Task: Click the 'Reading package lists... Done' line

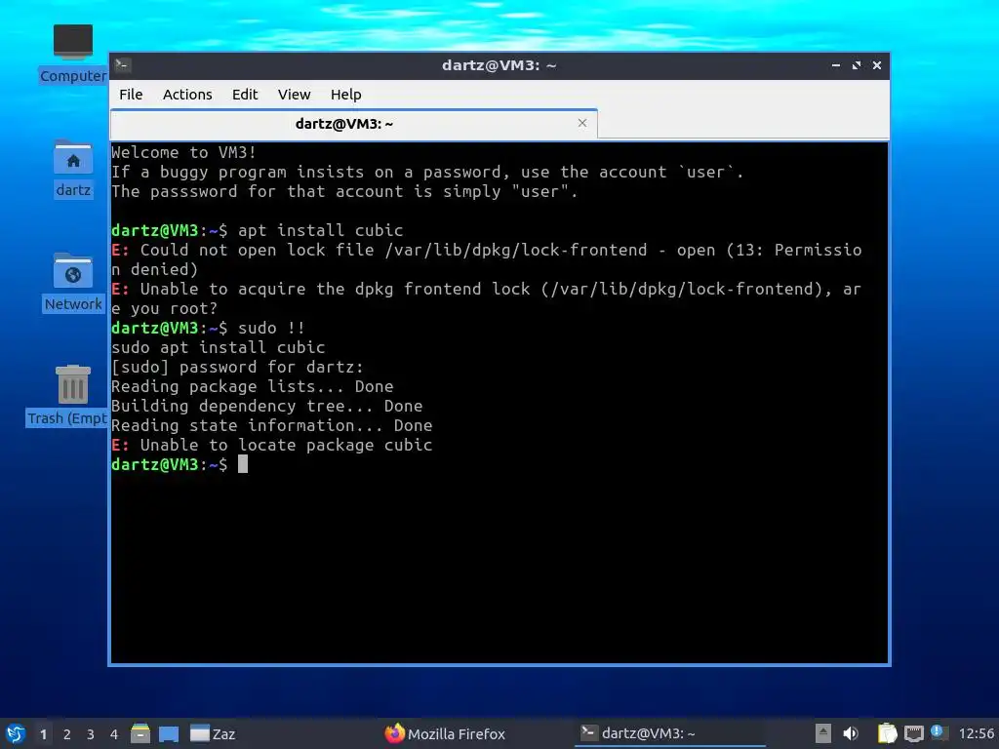Action: click(x=253, y=386)
